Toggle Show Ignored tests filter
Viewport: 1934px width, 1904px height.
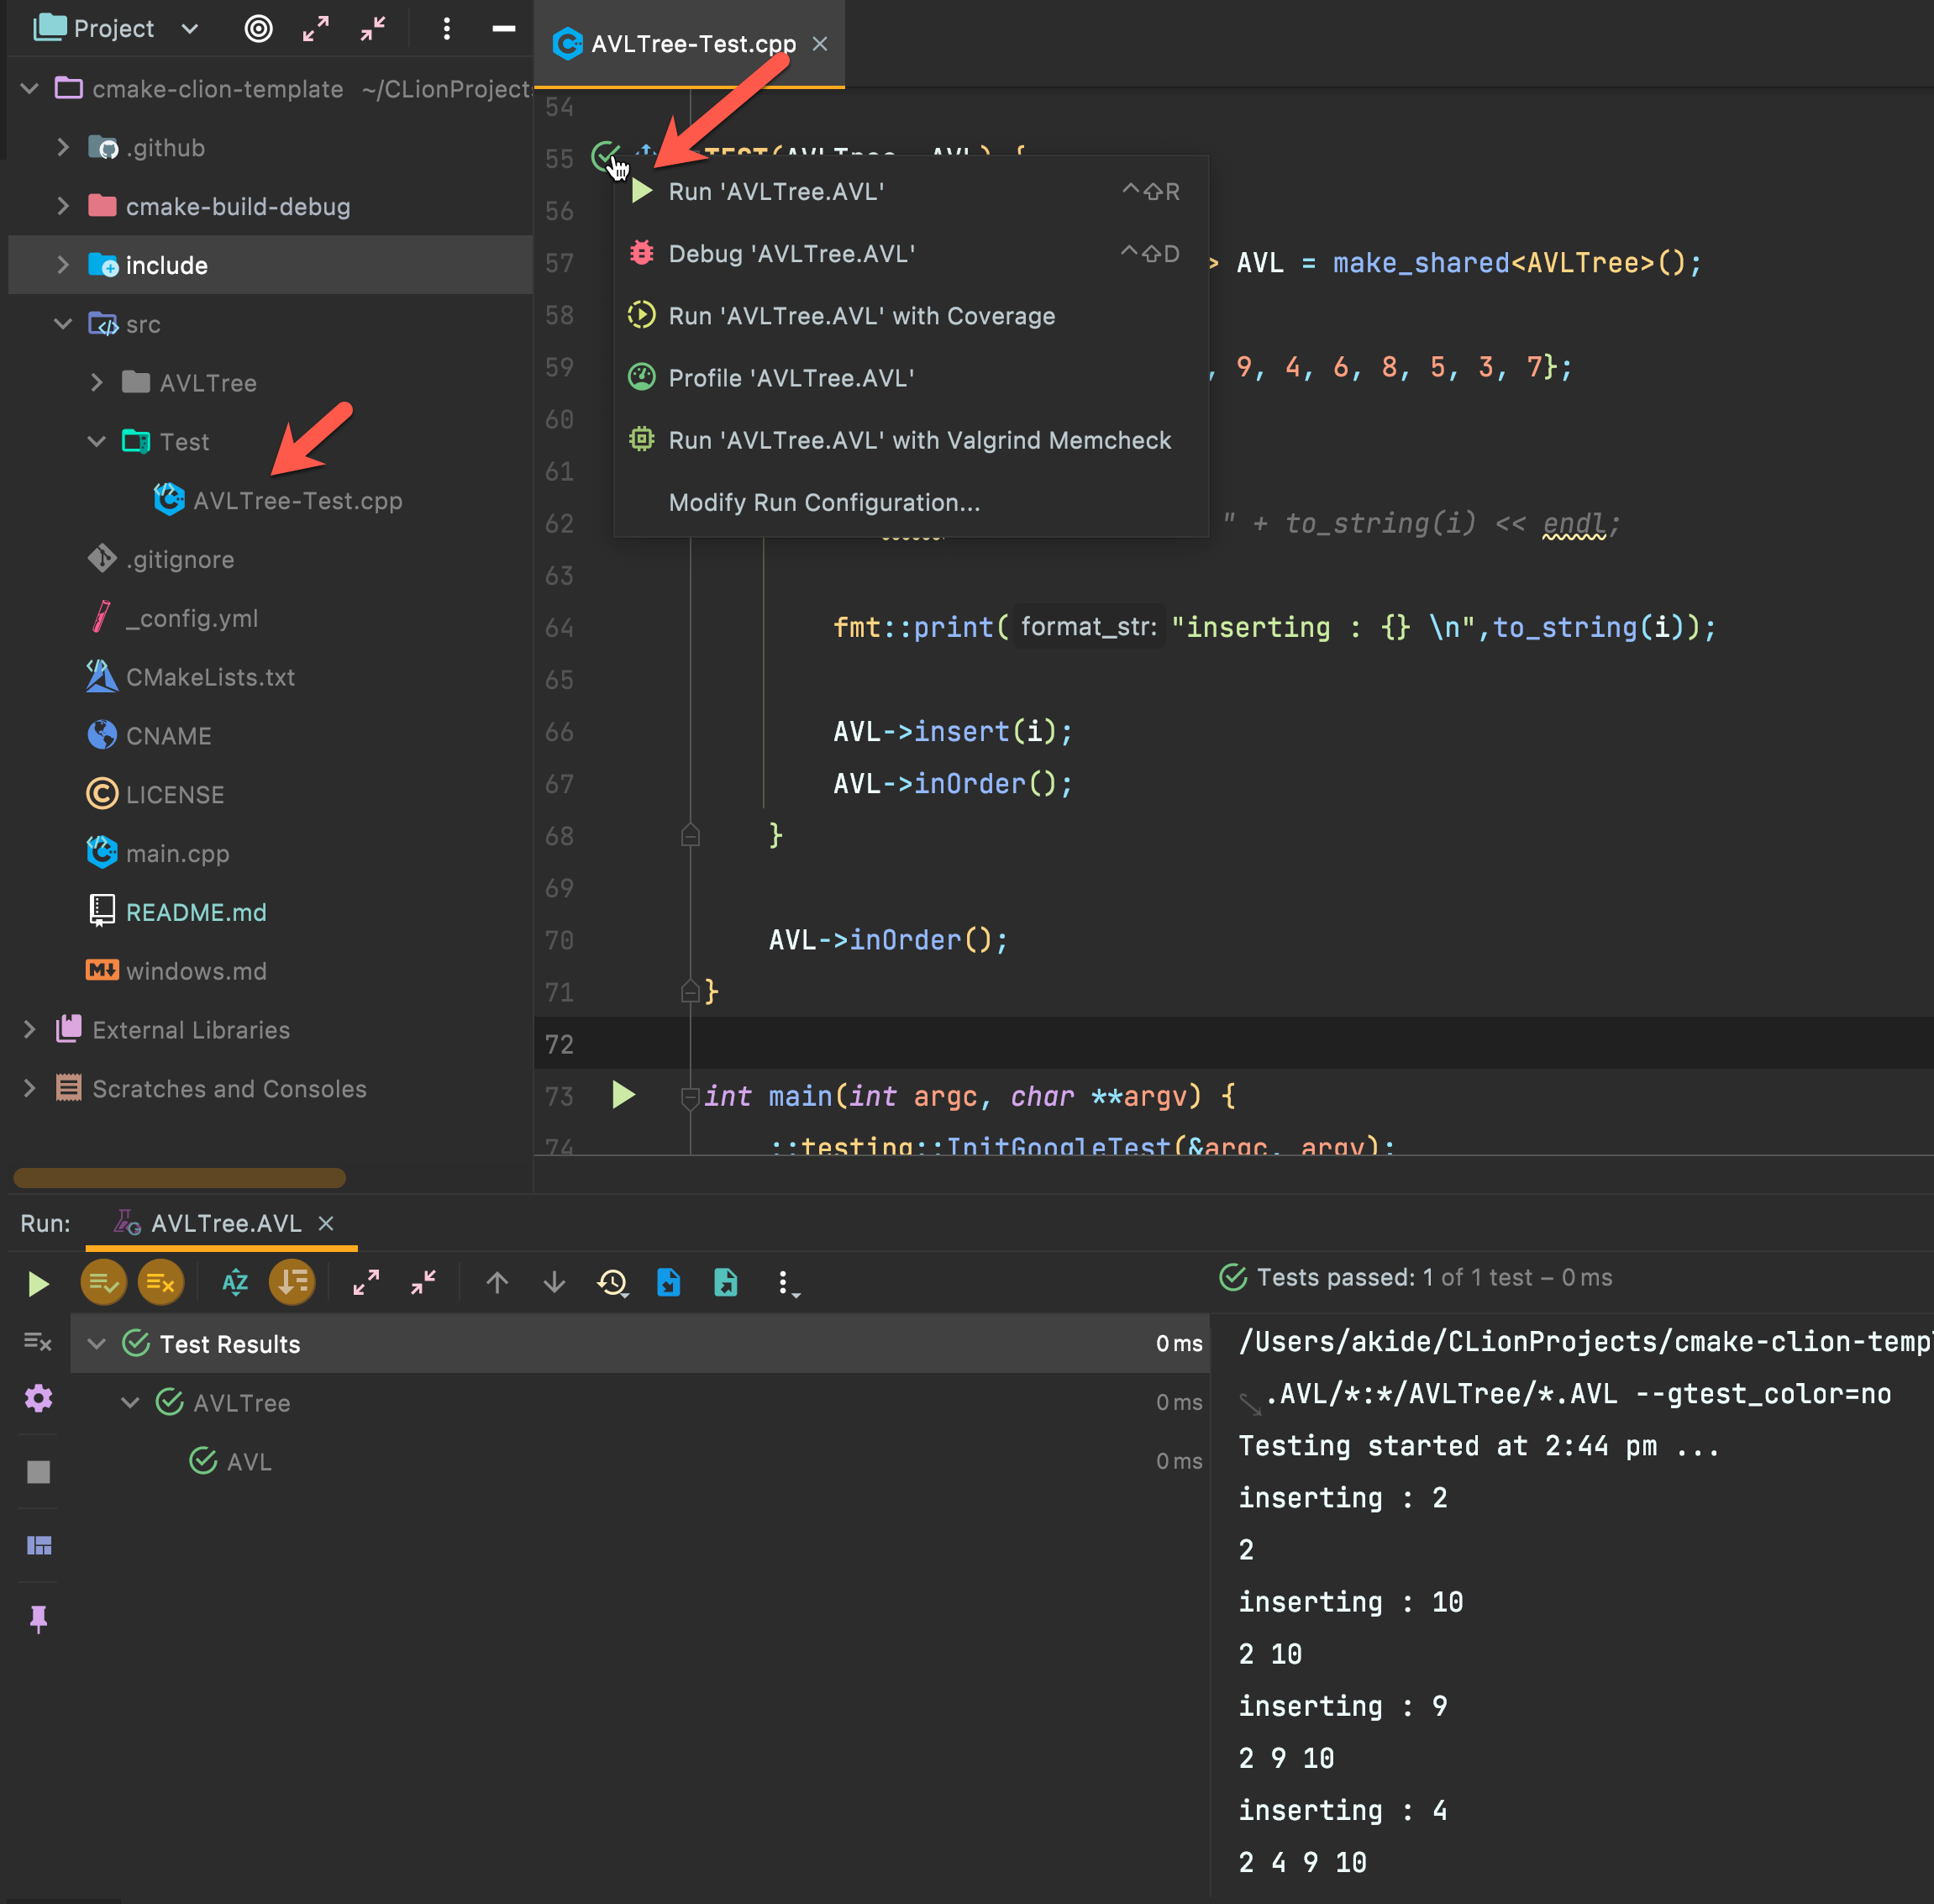tap(160, 1283)
